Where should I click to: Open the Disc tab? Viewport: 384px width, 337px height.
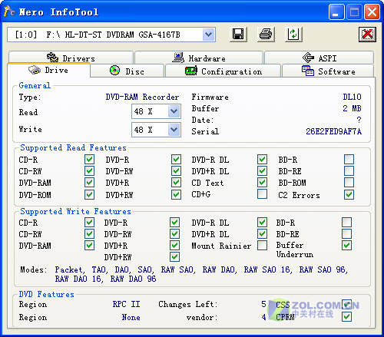(x=127, y=71)
